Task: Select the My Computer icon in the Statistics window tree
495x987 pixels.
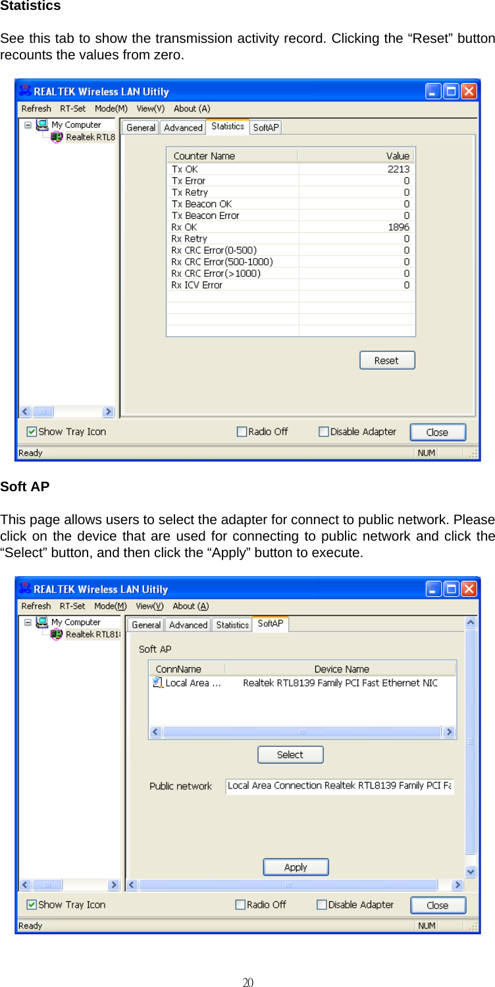Action: point(42,125)
